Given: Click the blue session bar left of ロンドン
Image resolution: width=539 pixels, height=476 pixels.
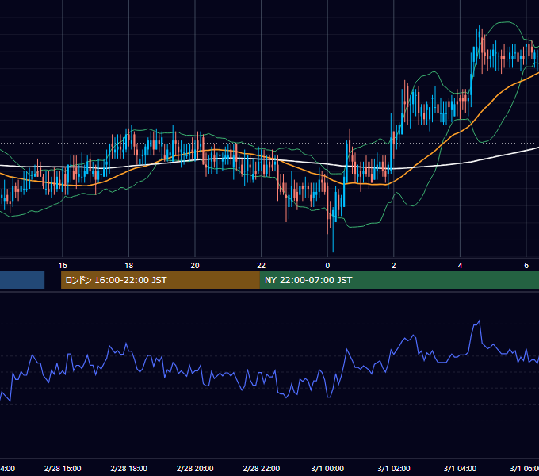Looking at the screenshot, I should tap(22, 280).
